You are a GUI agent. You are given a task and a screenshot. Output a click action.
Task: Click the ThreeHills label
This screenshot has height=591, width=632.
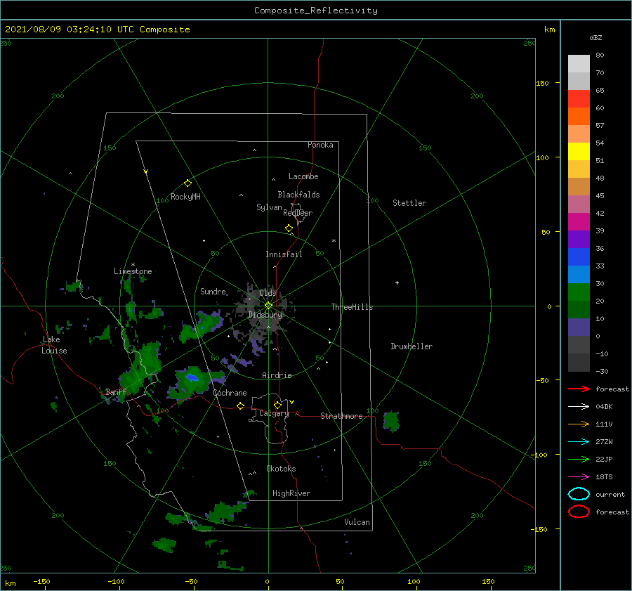pyautogui.click(x=353, y=307)
